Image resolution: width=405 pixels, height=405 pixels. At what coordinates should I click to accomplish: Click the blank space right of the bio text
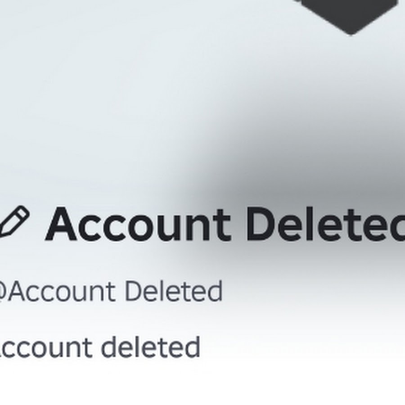[x=302, y=347]
